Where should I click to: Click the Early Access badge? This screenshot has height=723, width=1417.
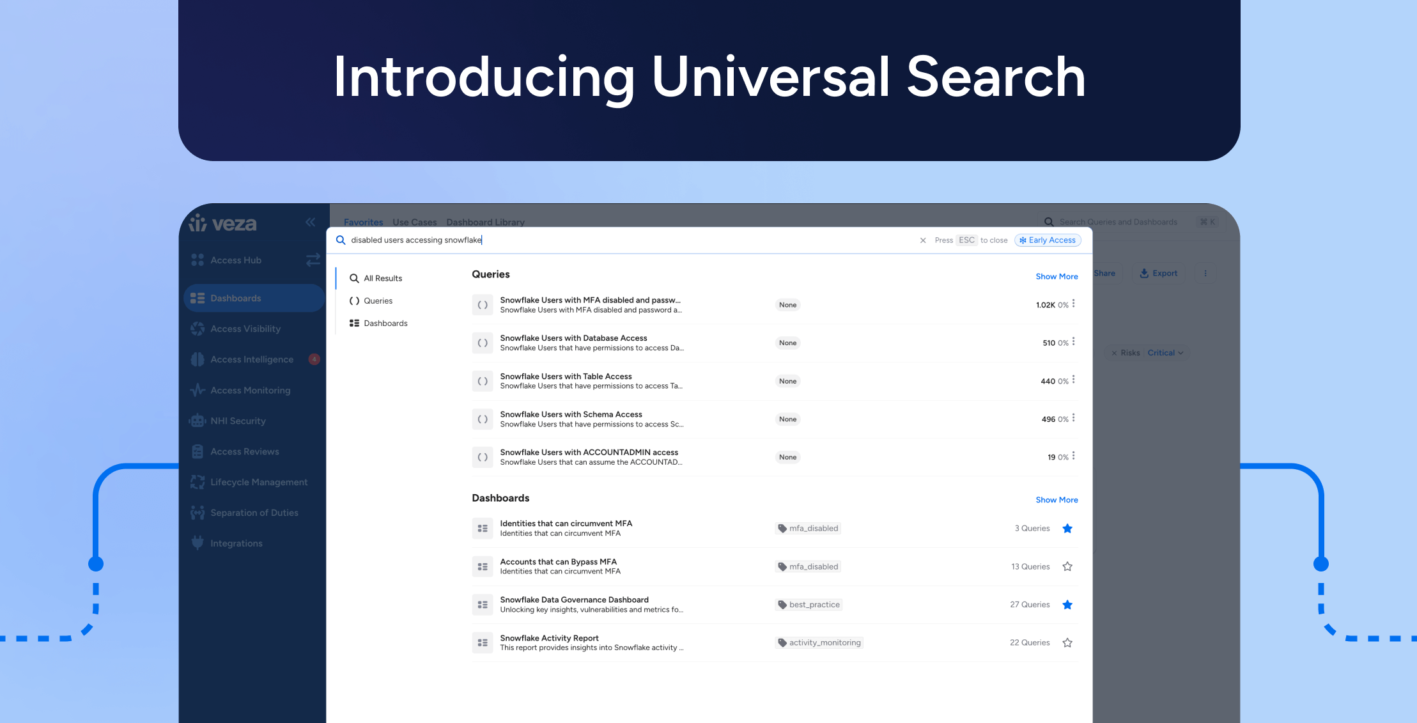[x=1048, y=240]
